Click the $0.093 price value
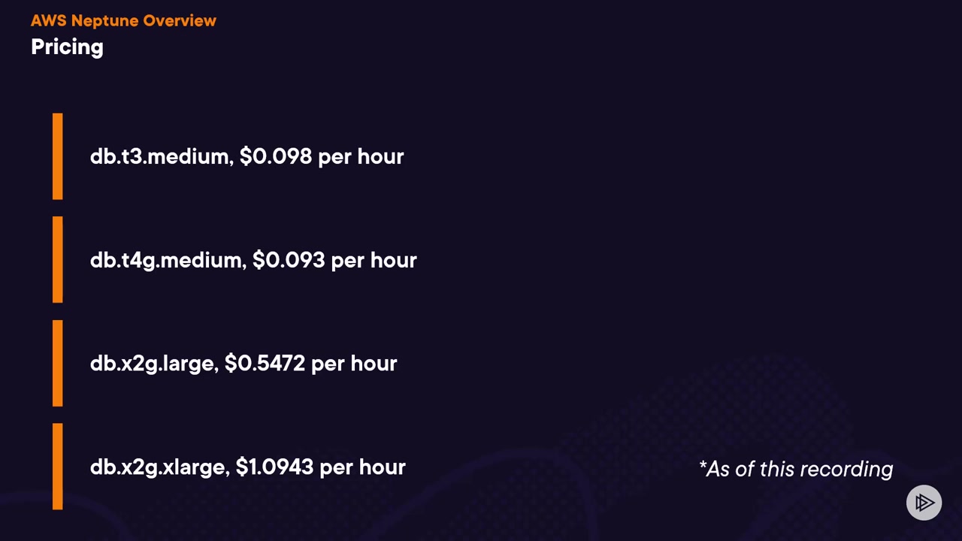Viewport: 962px width, 541px height. click(289, 260)
